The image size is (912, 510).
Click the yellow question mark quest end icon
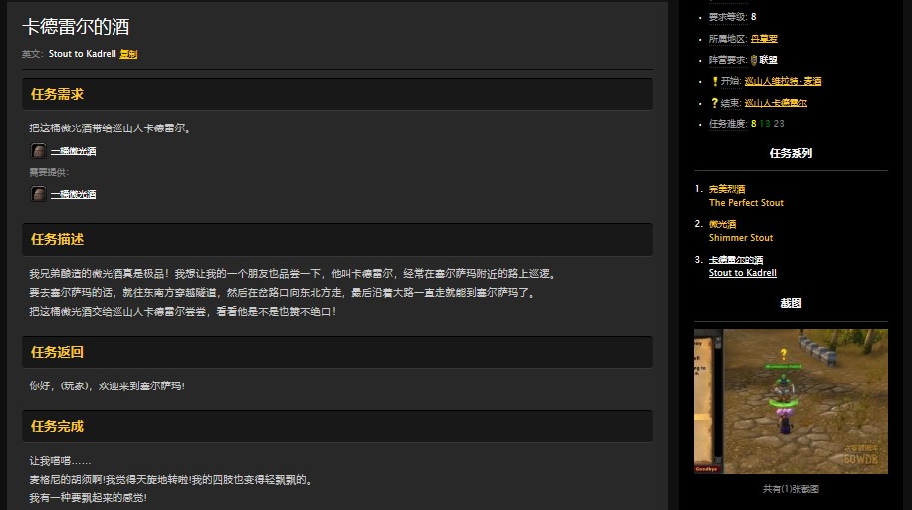tap(714, 103)
